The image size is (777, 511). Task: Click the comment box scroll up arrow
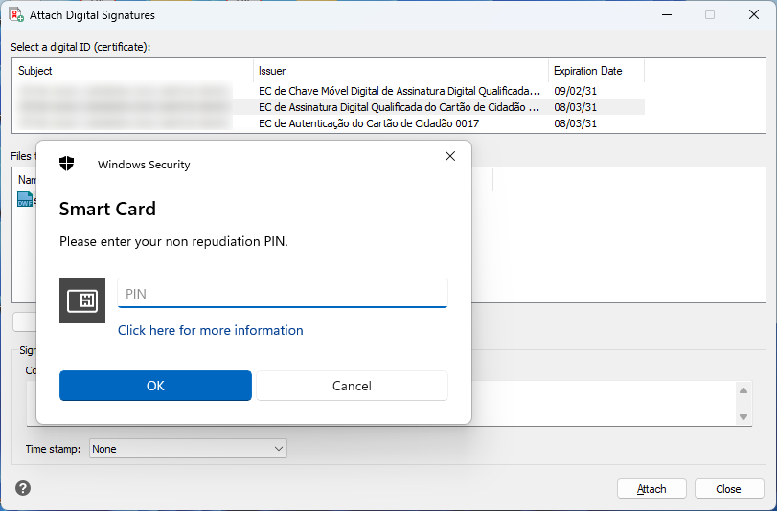(743, 389)
